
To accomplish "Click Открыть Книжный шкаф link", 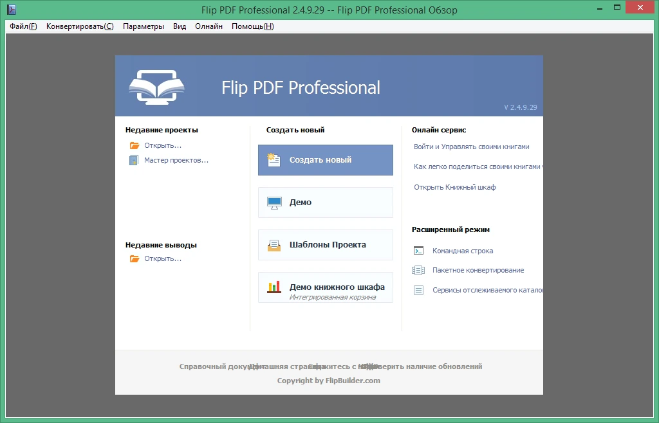I will click(455, 187).
